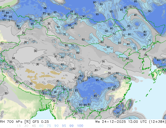Screen dimensions: 166x128
Task: Click legend value 99 in color scale
Action: 71,126
